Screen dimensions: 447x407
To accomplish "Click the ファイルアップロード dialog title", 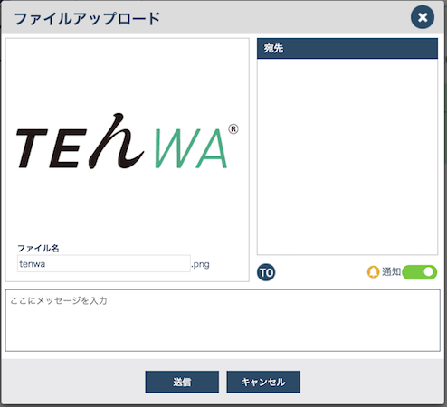I will tap(87, 18).
